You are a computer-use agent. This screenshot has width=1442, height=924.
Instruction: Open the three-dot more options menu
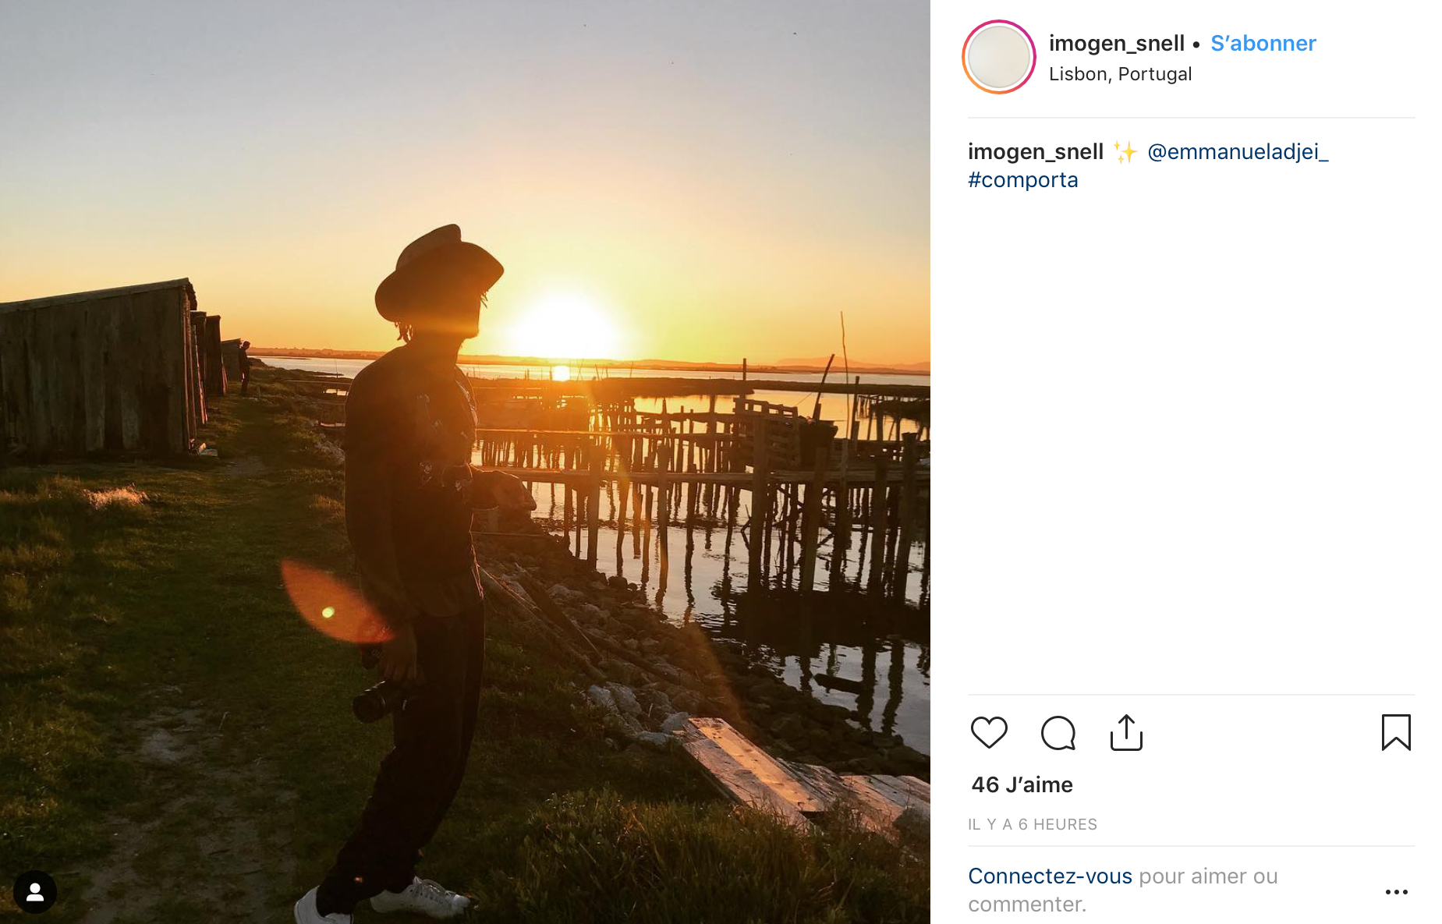click(x=1396, y=892)
